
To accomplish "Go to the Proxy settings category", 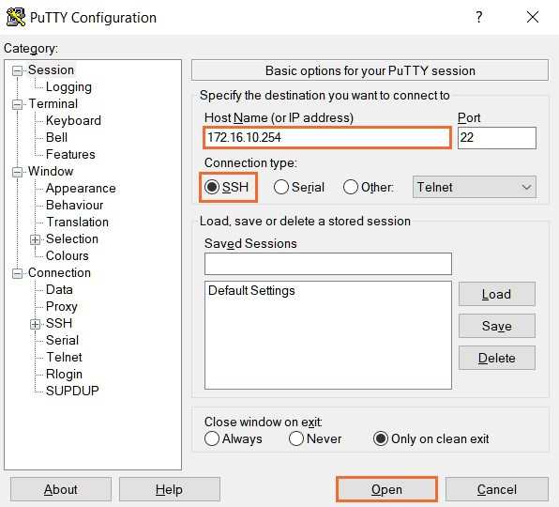I will click(x=62, y=306).
